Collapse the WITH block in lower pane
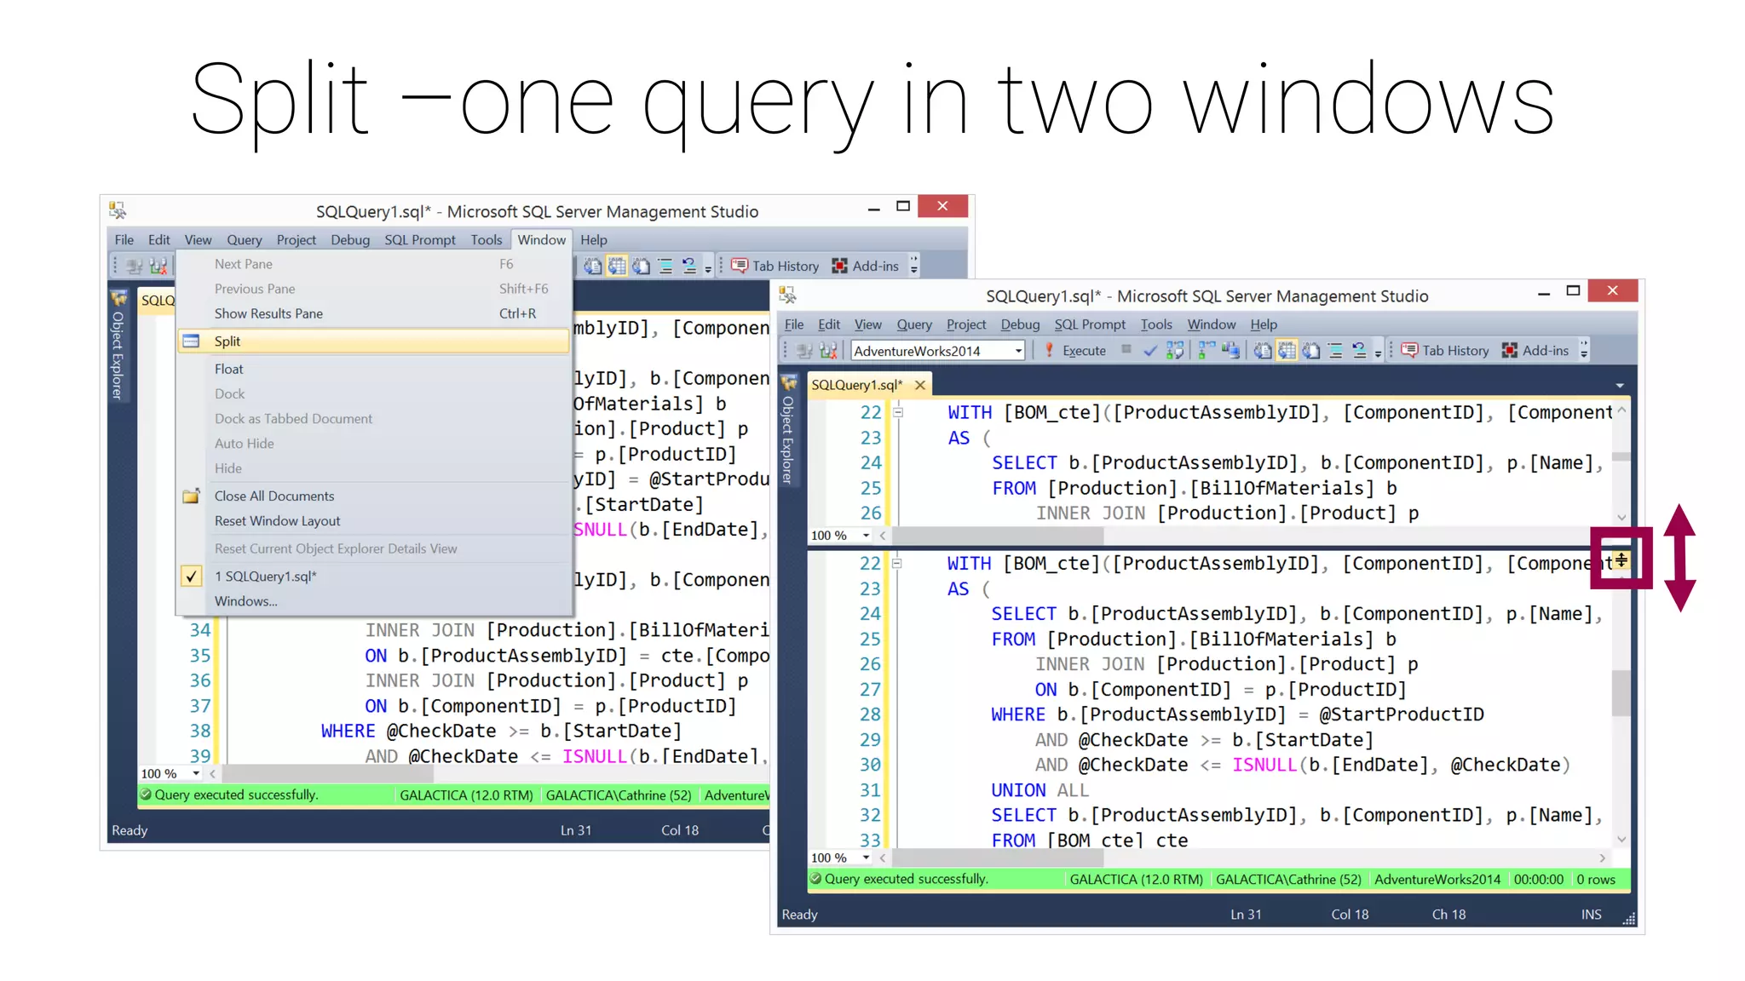This screenshot has width=1745, height=981. click(896, 563)
